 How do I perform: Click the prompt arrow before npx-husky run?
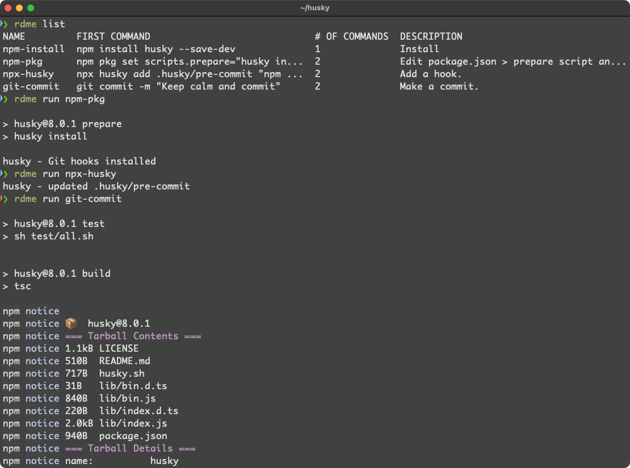coord(5,174)
